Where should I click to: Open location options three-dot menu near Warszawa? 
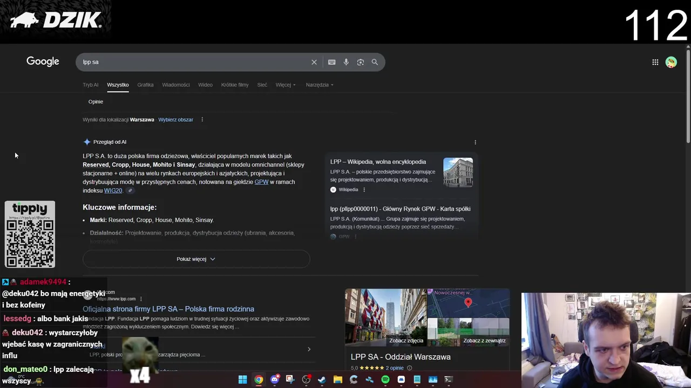point(202,120)
